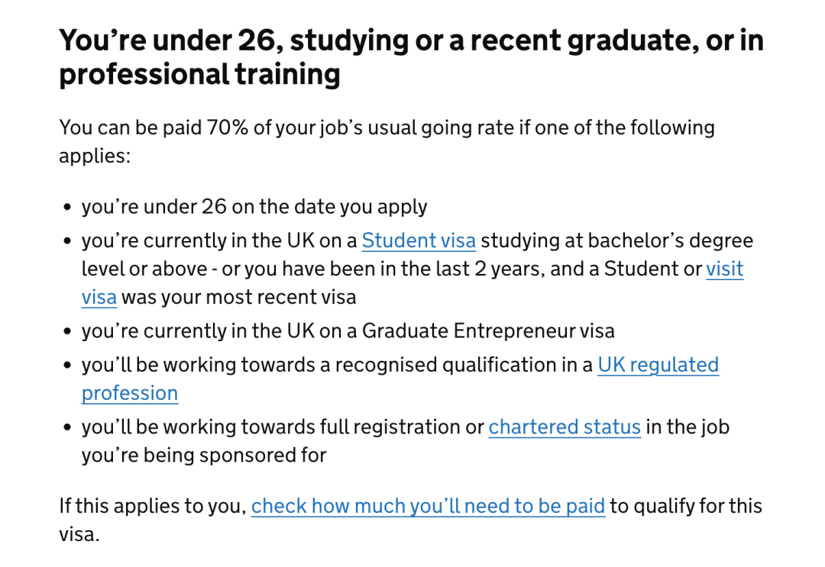
Task: Click the 'bachelor's degree' text
Action: (x=671, y=240)
